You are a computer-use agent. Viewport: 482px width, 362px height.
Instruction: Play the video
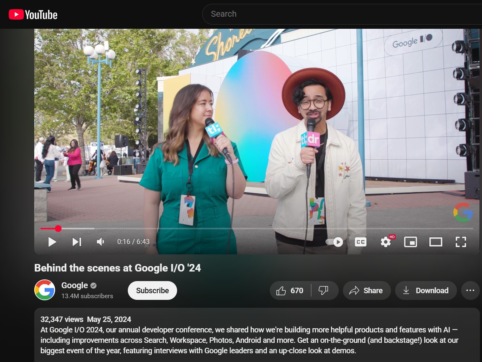point(52,242)
